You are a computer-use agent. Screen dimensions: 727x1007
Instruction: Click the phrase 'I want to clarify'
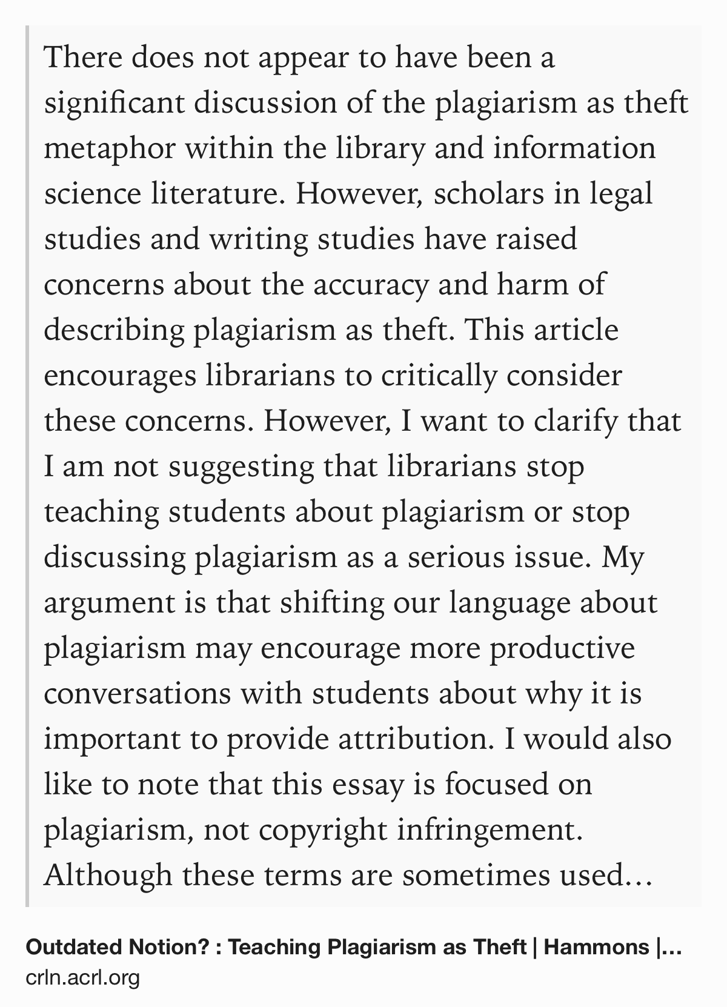pyautogui.click(x=510, y=422)
